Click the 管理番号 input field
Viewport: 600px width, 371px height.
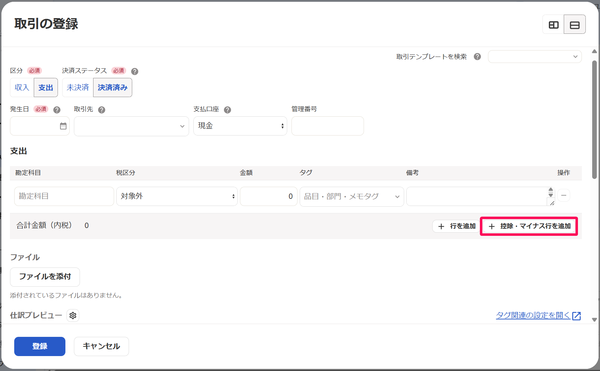click(328, 126)
